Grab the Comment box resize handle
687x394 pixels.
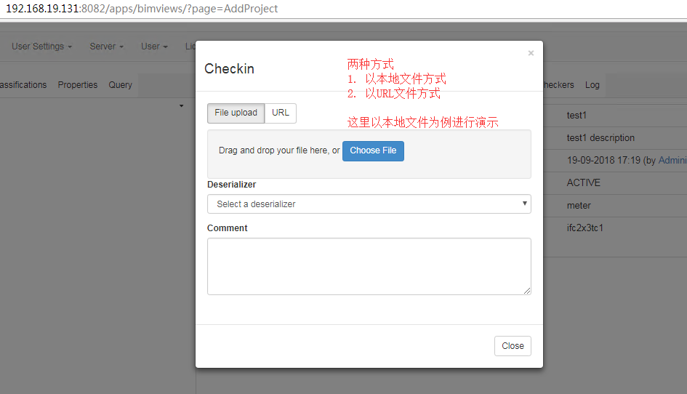[527, 291]
